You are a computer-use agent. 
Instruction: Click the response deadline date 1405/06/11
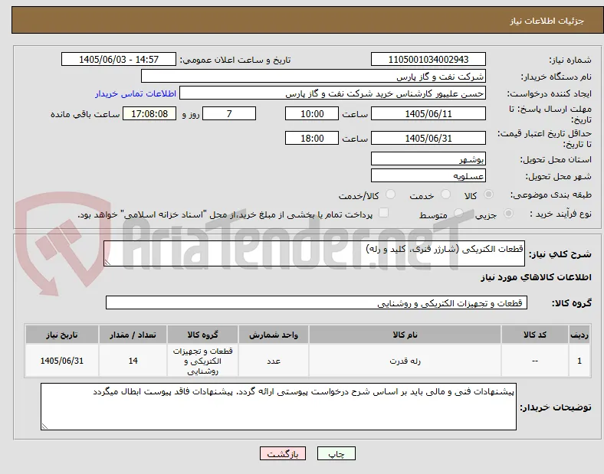(x=428, y=113)
